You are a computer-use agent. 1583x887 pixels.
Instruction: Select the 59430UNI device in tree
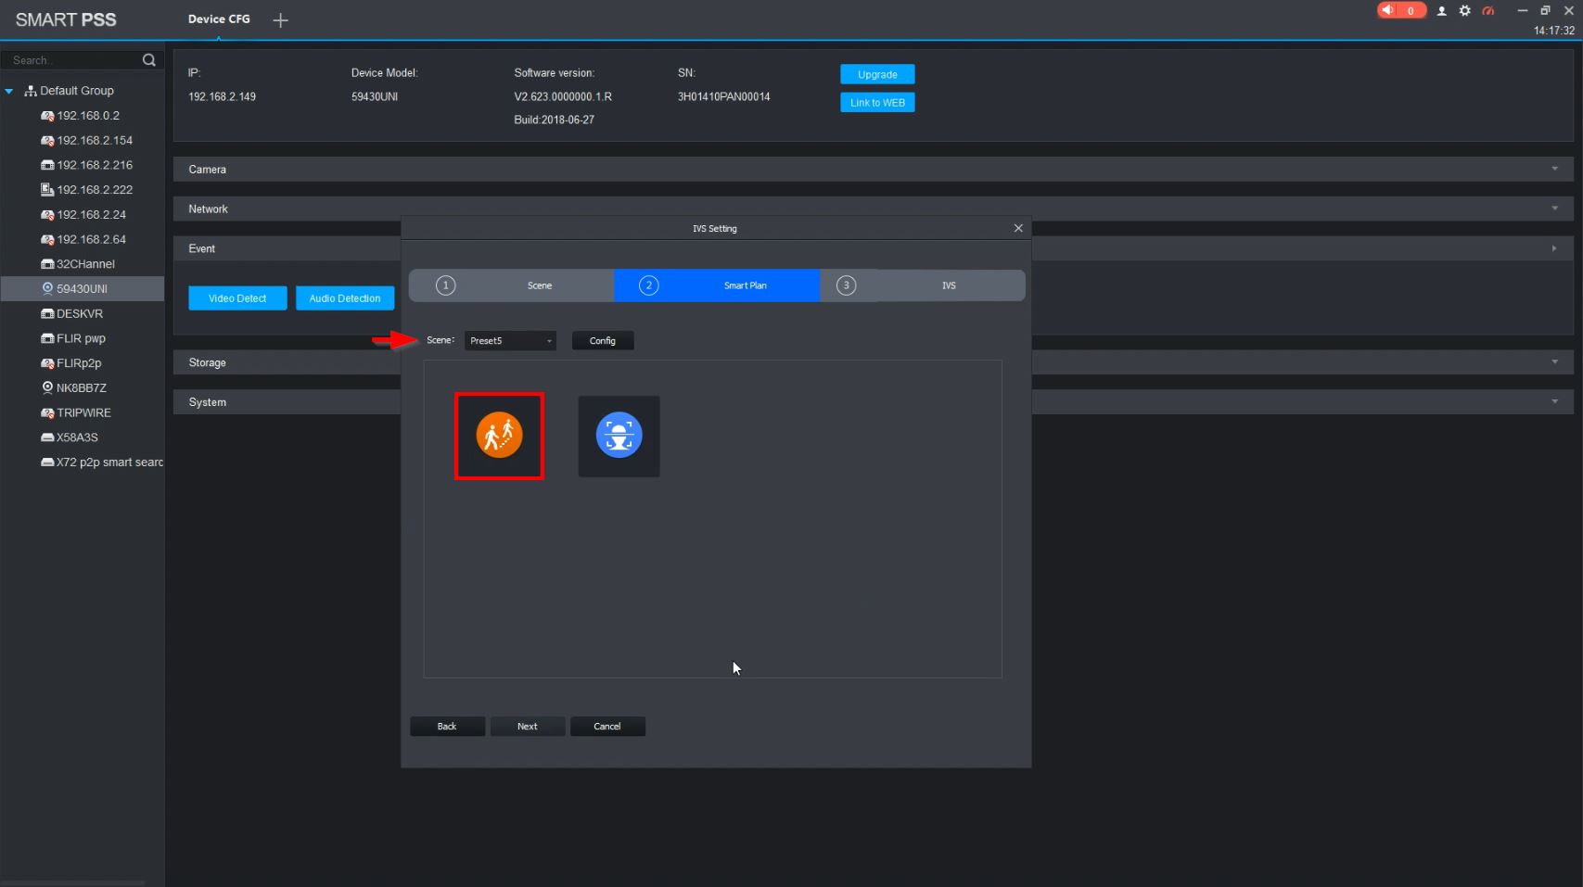(82, 289)
